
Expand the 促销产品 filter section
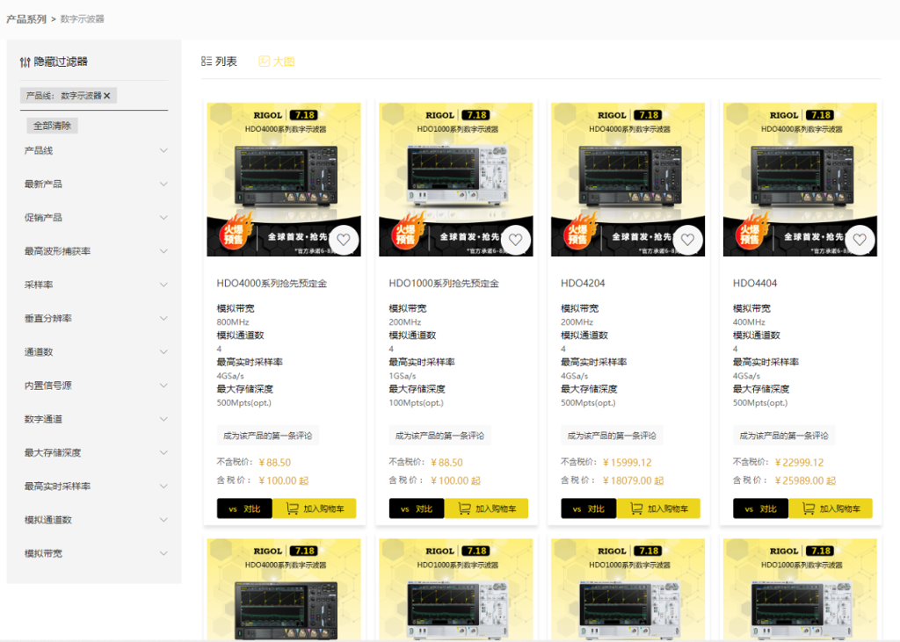pos(95,218)
